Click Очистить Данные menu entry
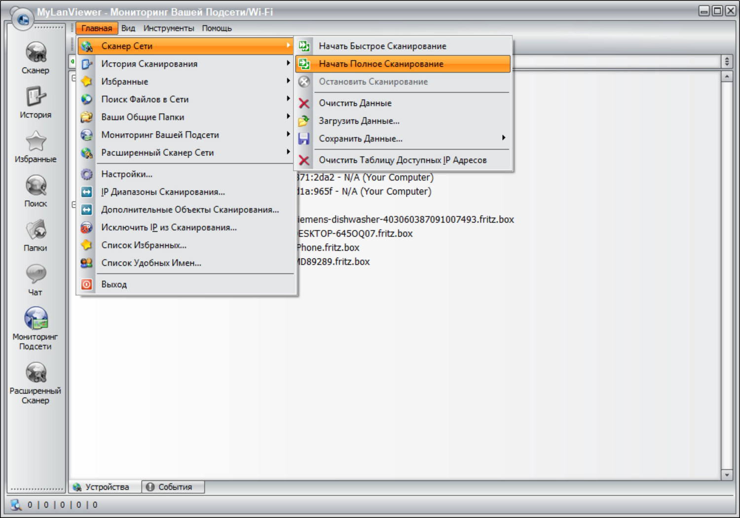Screen dimensions: 740x518 point(355,103)
